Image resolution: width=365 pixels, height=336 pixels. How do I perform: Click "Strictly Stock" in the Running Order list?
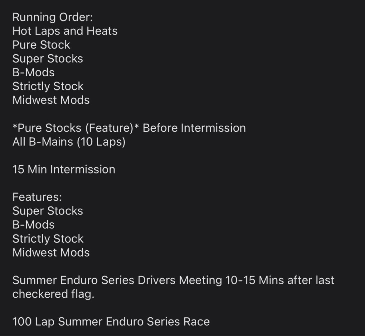click(x=48, y=86)
